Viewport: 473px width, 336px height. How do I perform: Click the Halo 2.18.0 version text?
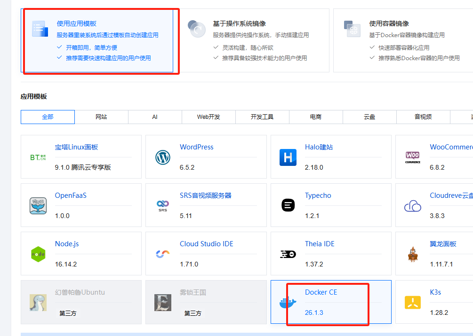point(314,167)
